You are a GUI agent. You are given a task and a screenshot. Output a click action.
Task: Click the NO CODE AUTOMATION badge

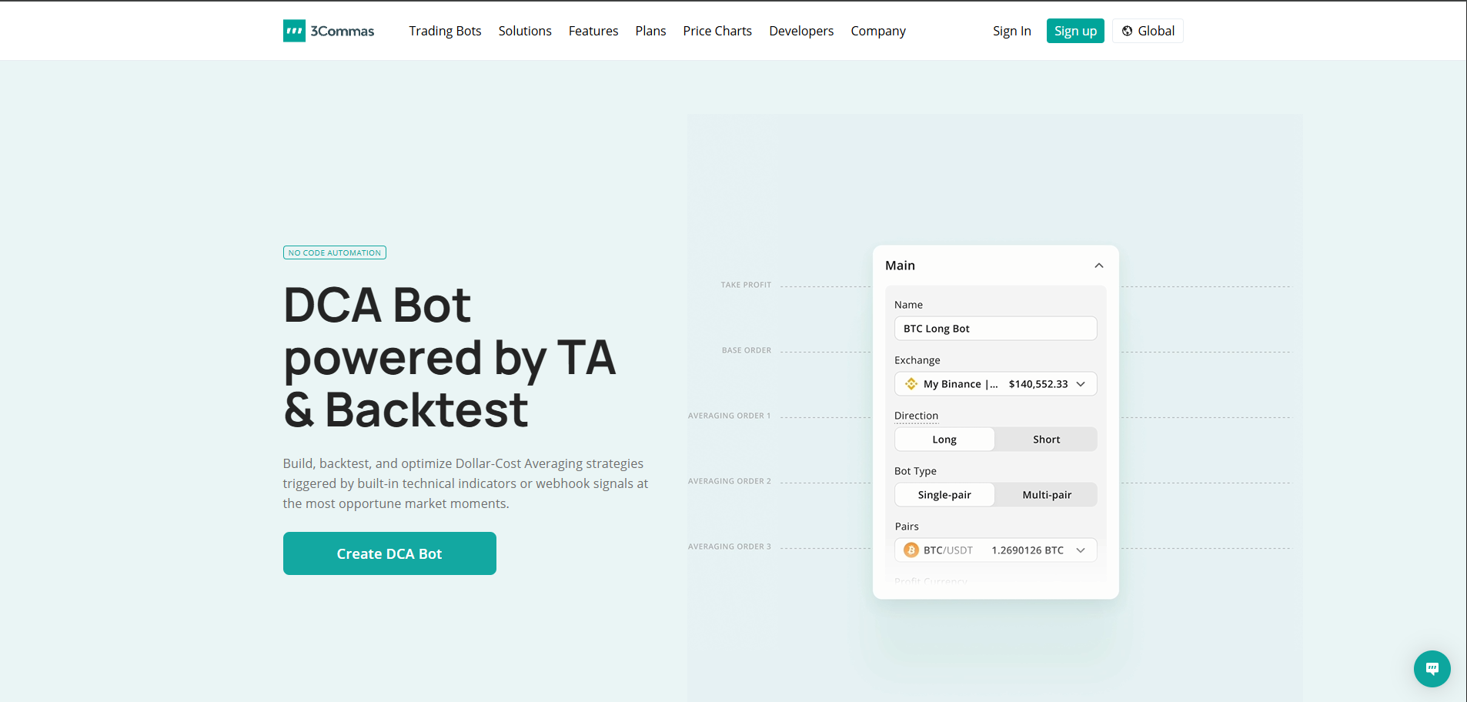[x=335, y=252]
